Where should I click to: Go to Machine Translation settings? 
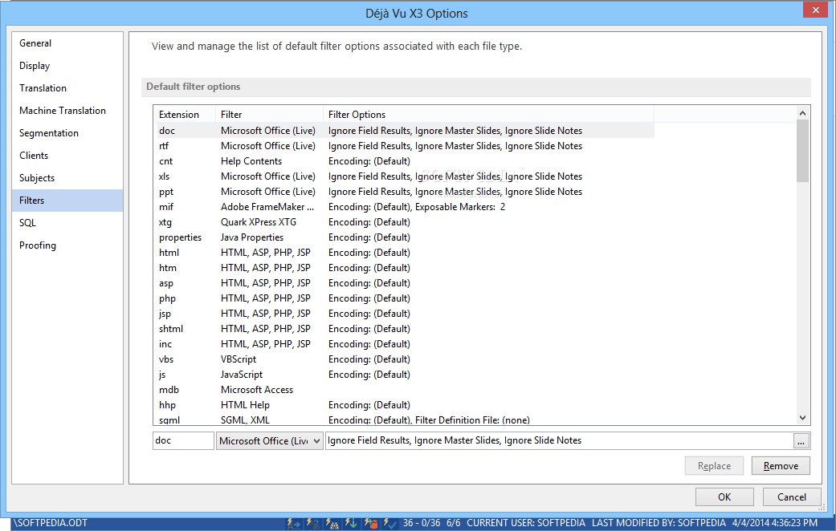67,110
